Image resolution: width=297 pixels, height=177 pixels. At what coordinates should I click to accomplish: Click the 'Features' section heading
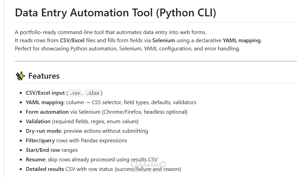click(44, 76)
